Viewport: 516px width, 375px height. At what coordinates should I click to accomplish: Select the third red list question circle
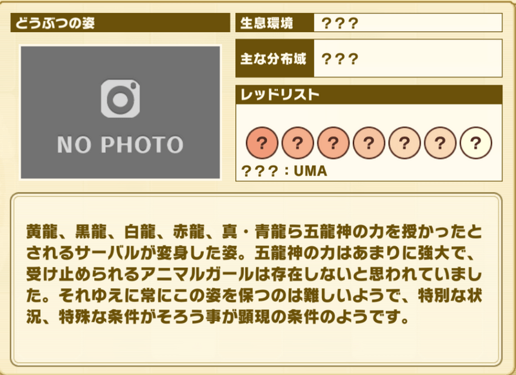pos(333,143)
